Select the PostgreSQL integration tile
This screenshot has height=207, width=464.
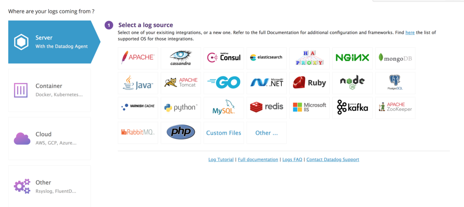(395, 83)
